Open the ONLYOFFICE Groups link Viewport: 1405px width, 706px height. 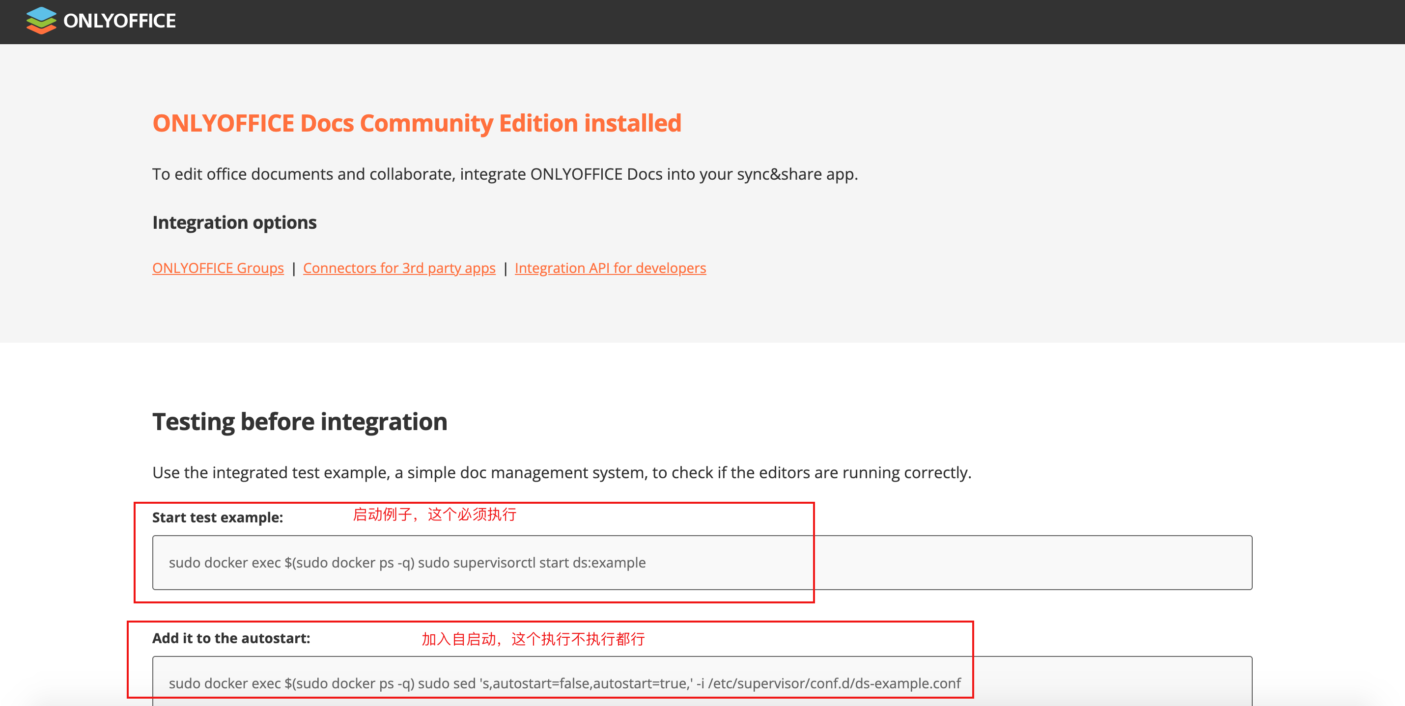218,268
